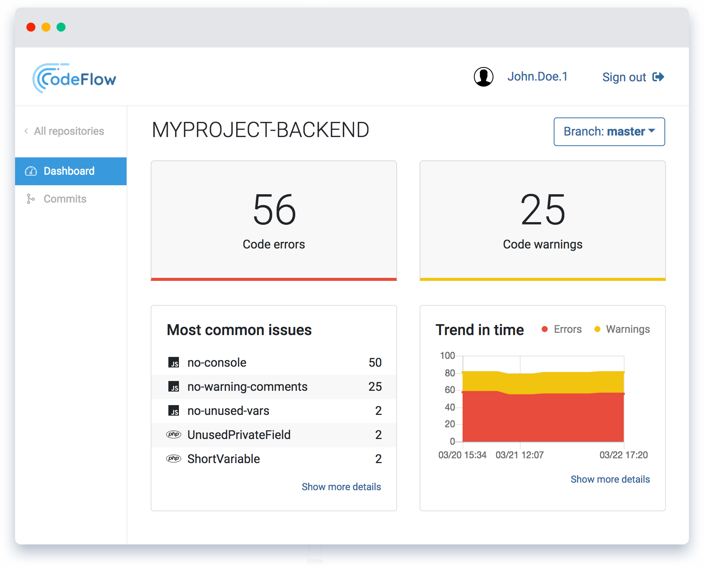
Task: Show more details under Trend in time
Action: tap(610, 479)
